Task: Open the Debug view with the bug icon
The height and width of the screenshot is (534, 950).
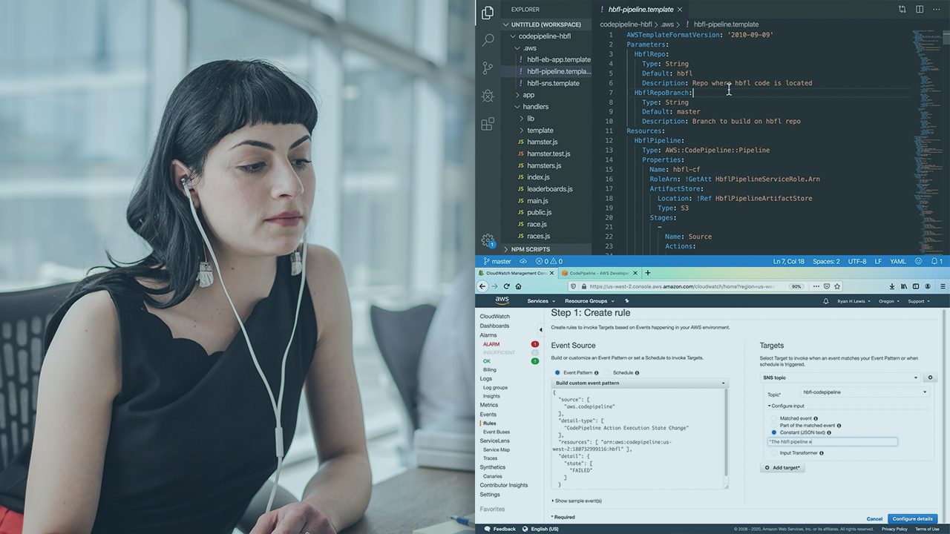Action: tap(488, 96)
